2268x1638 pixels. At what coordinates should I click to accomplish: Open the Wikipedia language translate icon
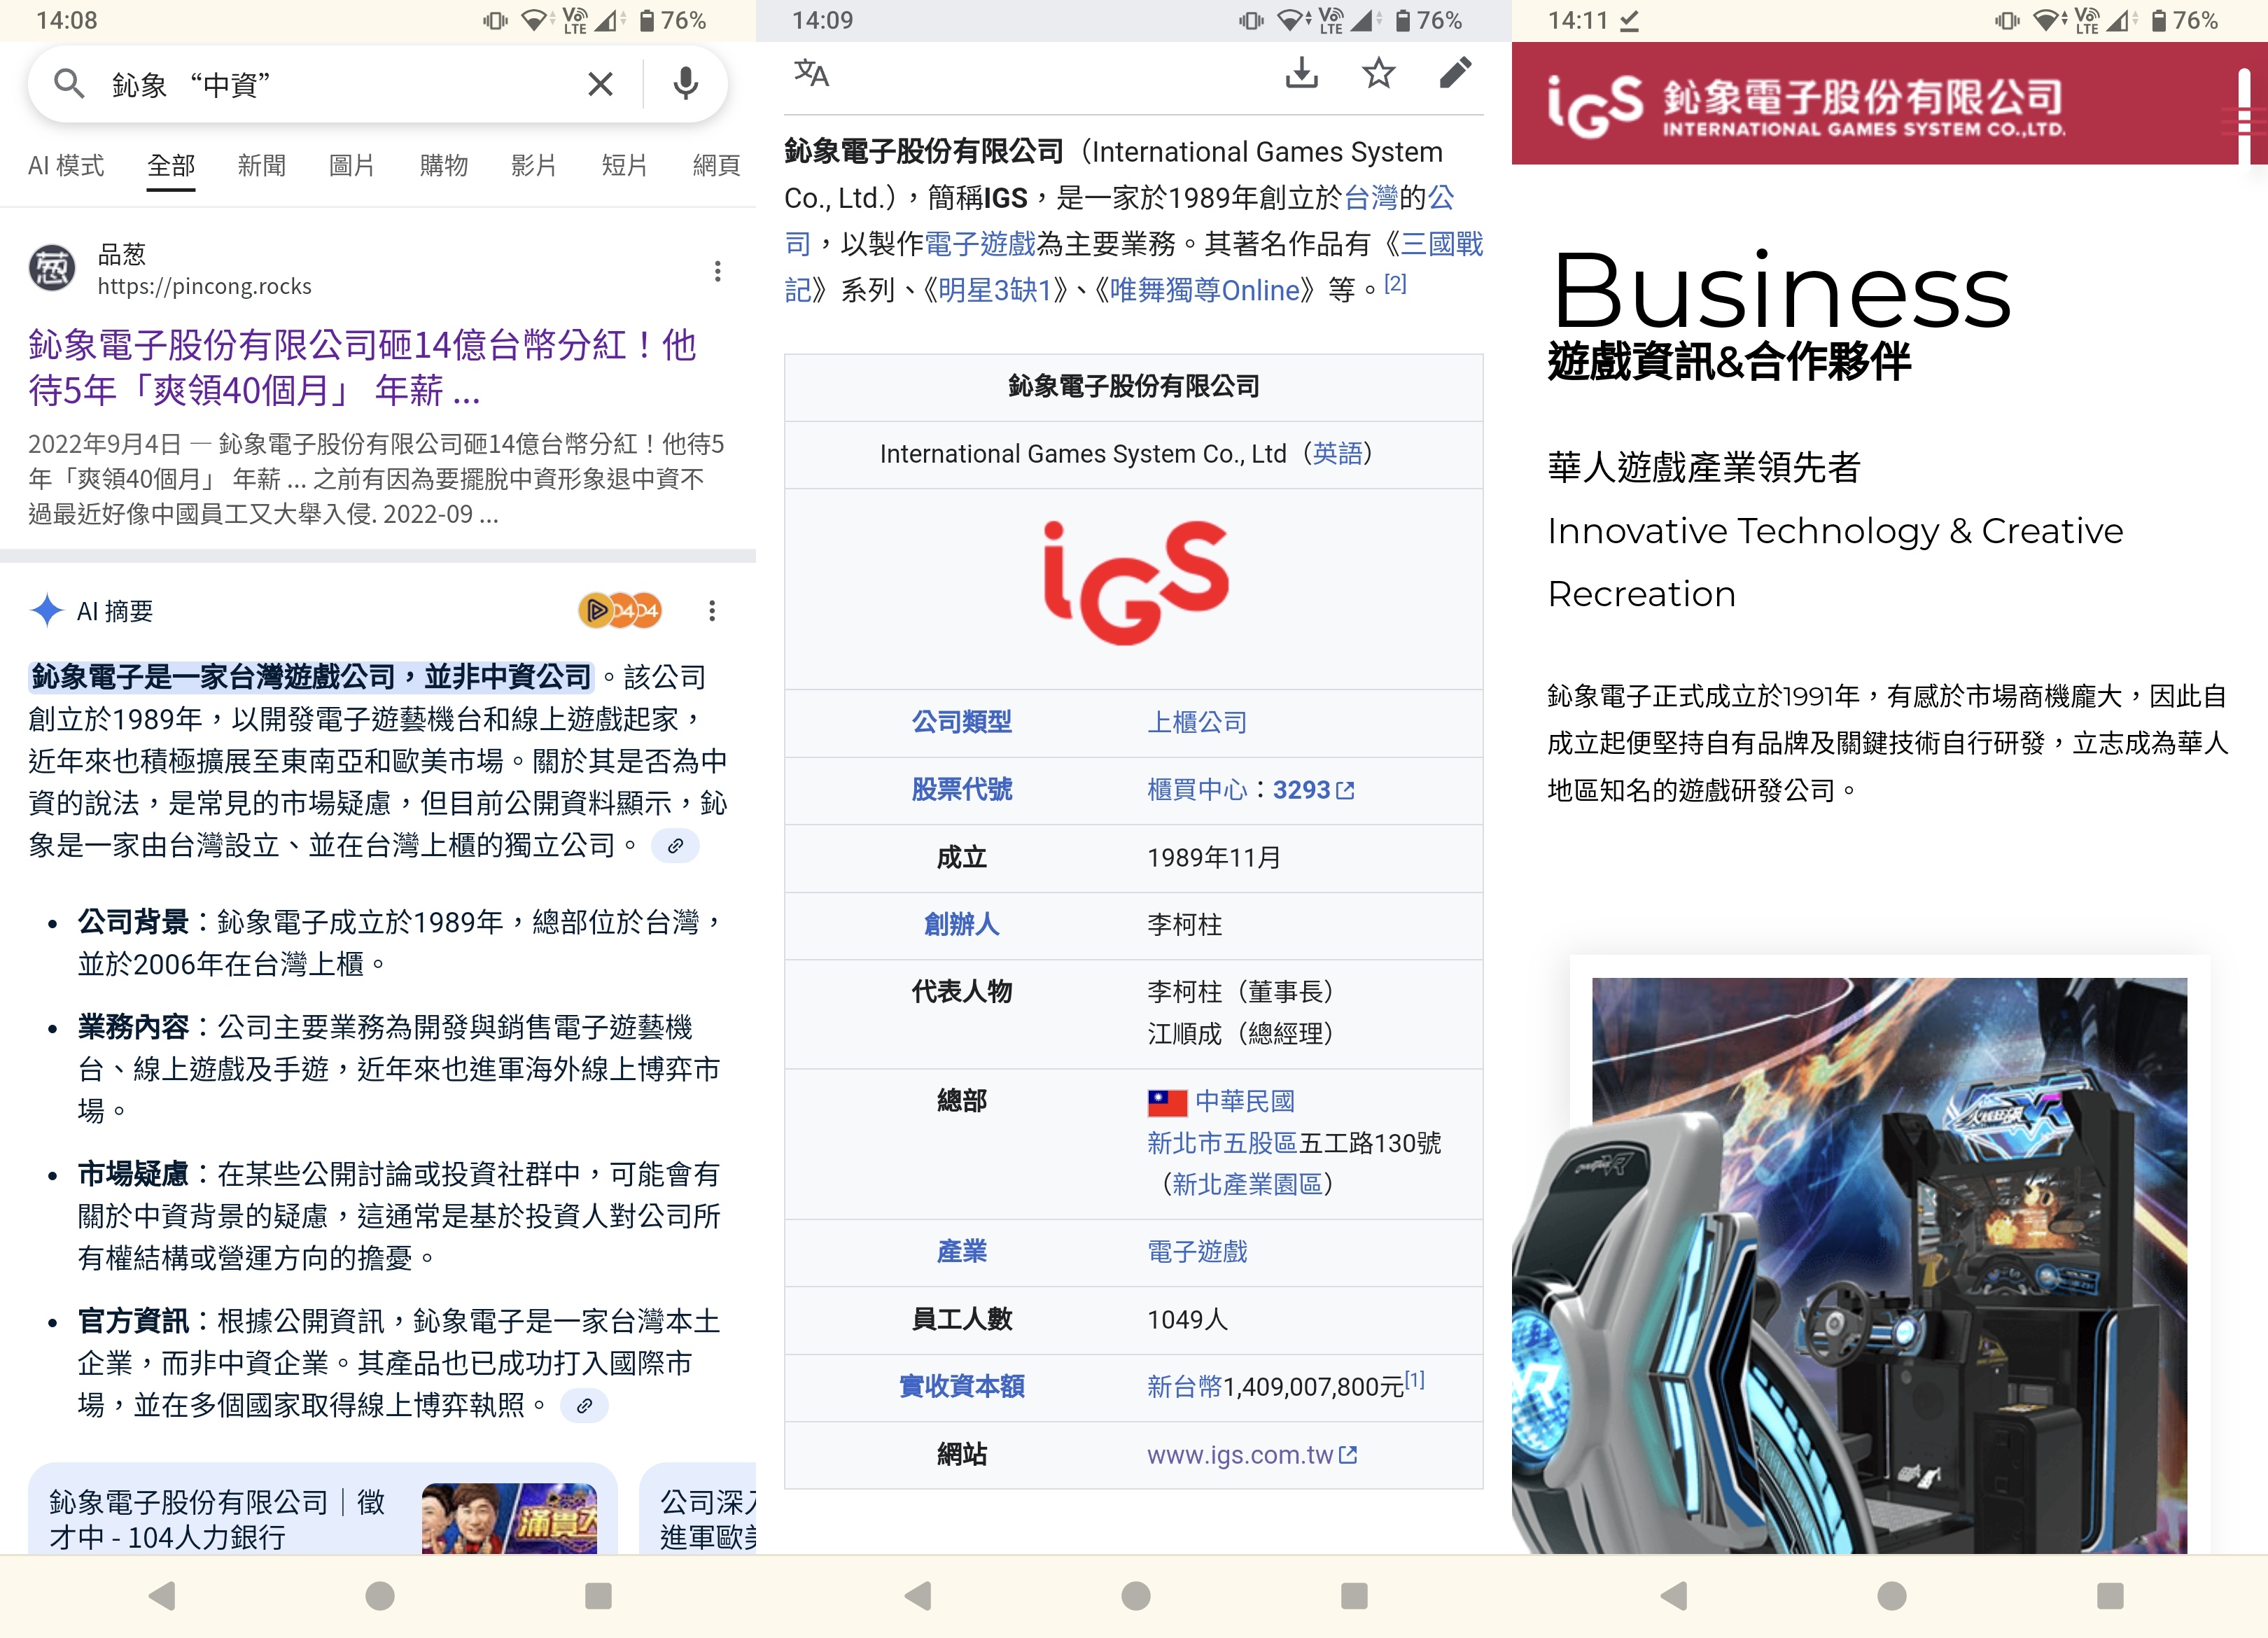[x=811, y=73]
